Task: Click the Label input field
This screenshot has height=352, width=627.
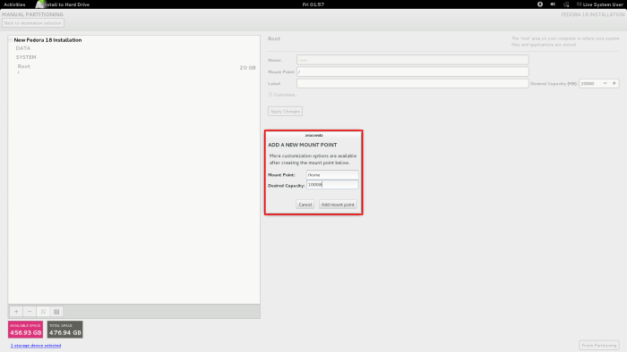Action: point(413,83)
